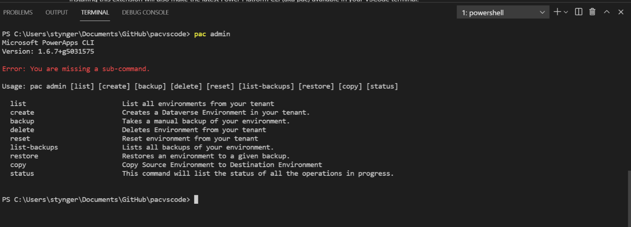
Task: Click the Version 1.6.7 line
Action: [x=48, y=52]
